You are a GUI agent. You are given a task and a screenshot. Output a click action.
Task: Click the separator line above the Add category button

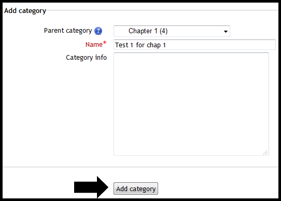(x=140, y=167)
